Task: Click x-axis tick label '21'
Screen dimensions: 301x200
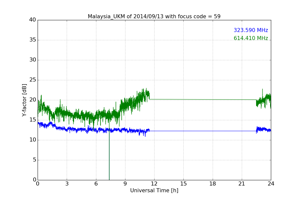Action: (x=242, y=183)
